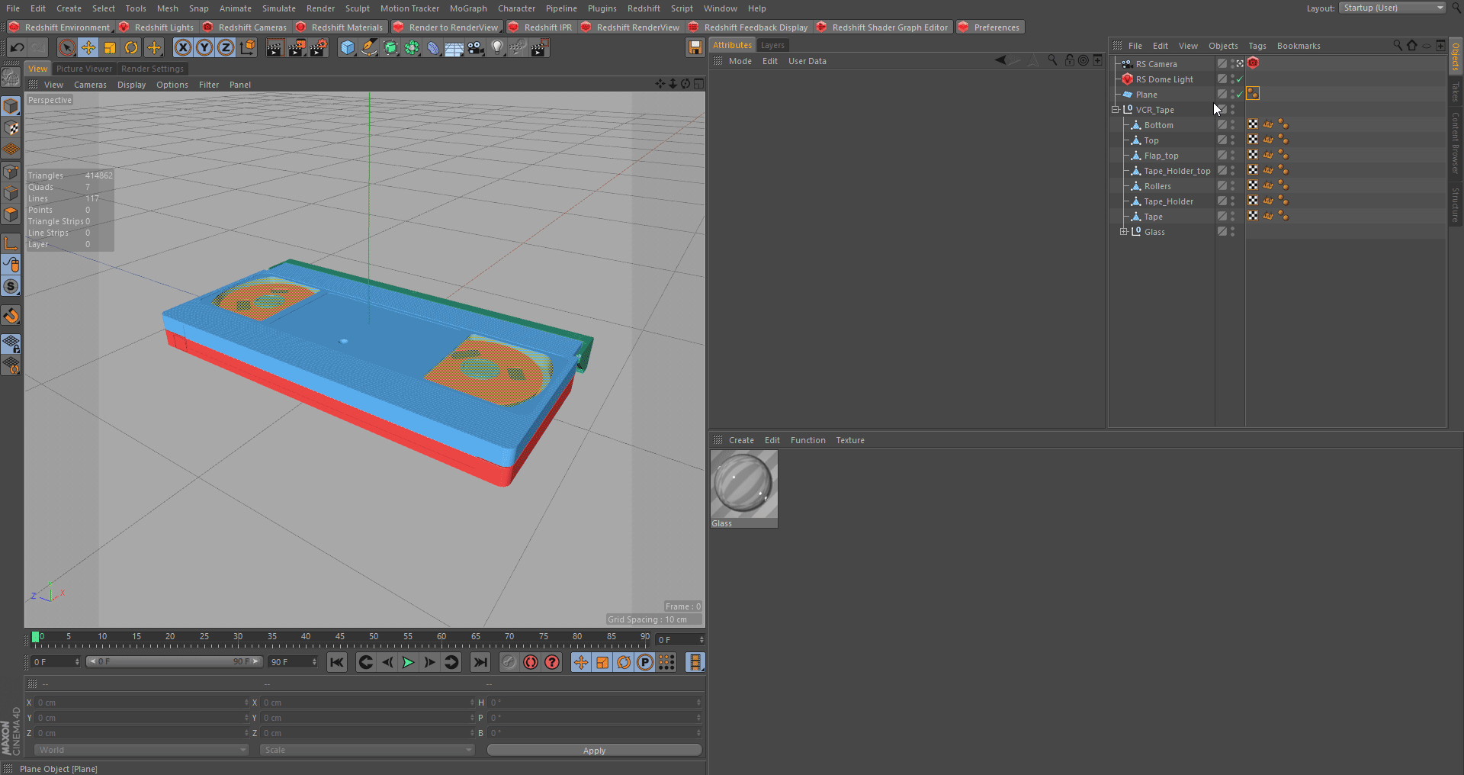Image resolution: width=1464 pixels, height=775 pixels.
Task: Select the Rotate tool in top toolbar
Action: point(131,48)
